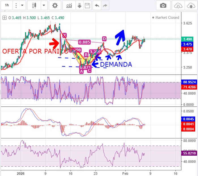Screen dimensions: 198x176
Task: Select the candlestick chart style icon
Action: click(x=35, y=5)
